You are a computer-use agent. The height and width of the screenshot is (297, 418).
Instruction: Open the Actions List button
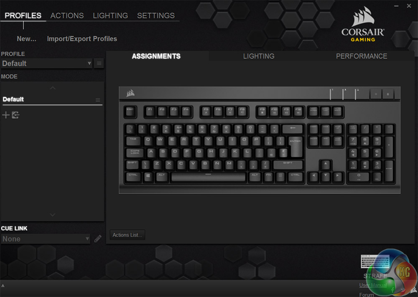pos(127,235)
